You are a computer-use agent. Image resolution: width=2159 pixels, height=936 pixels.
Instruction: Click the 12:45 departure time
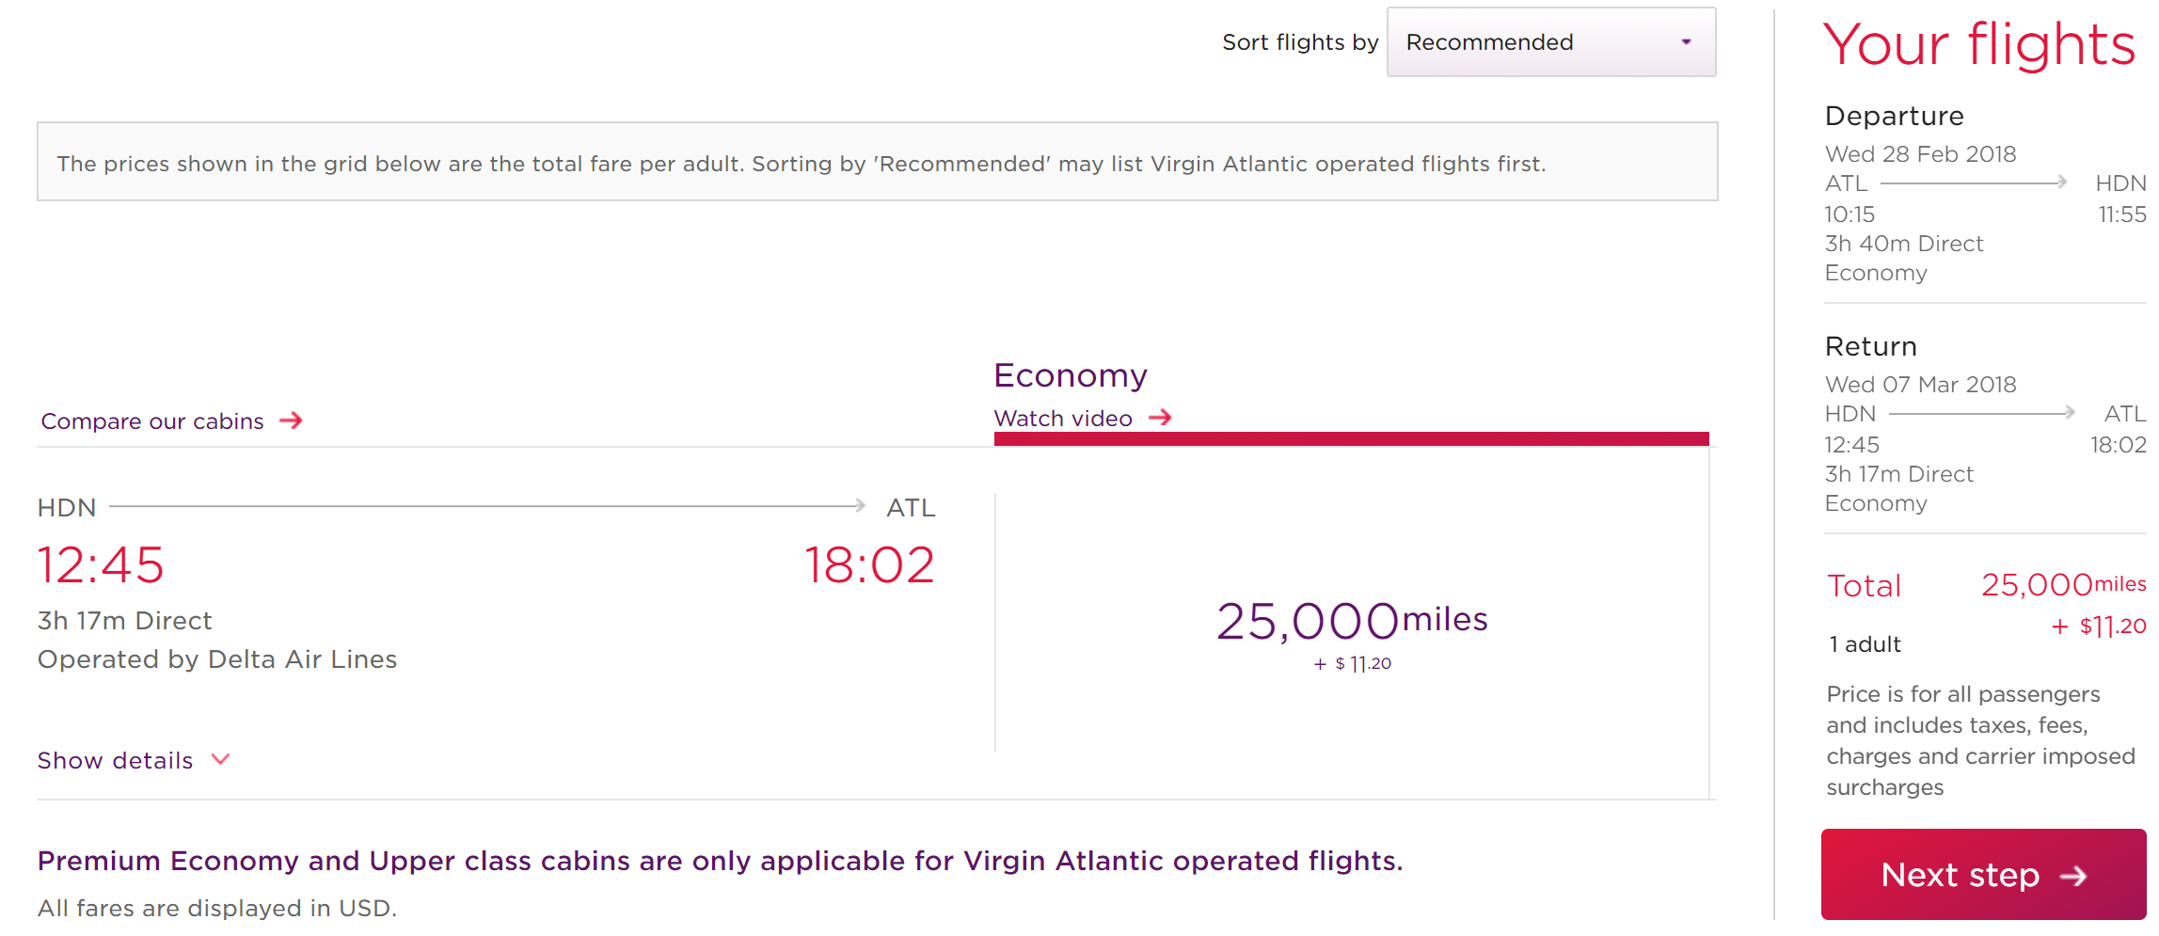(x=101, y=565)
